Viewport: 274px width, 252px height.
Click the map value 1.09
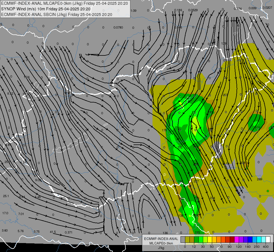(x=133, y=11)
